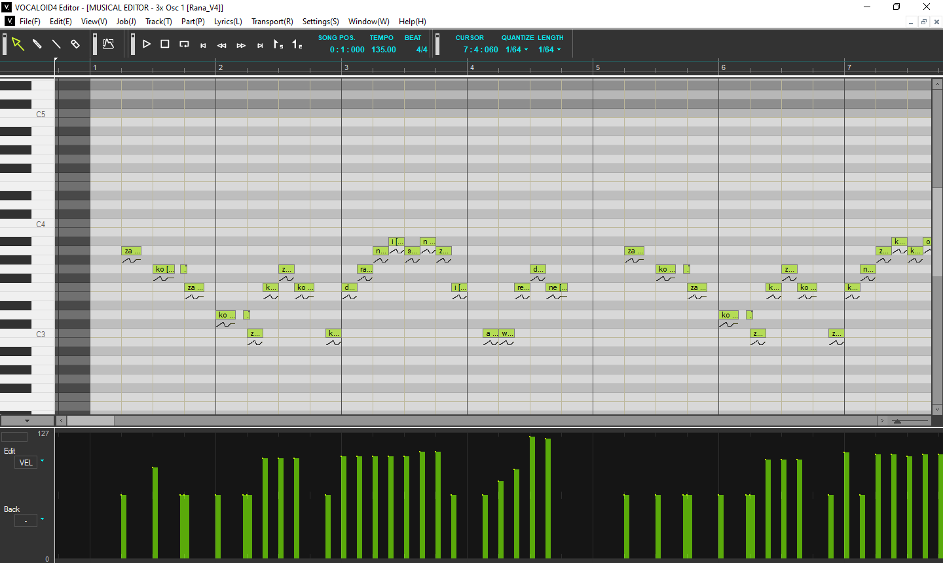Select the "w" note in measure 4
Screen dimensions: 943x563
pyautogui.click(x=507, y=333)
